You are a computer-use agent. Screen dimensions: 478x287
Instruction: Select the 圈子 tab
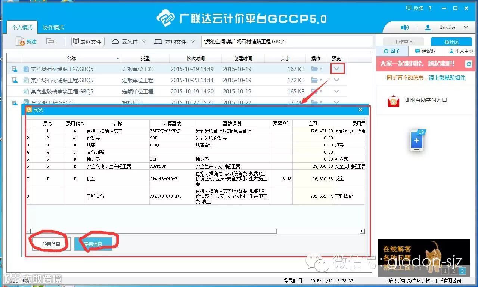[392, 51]
